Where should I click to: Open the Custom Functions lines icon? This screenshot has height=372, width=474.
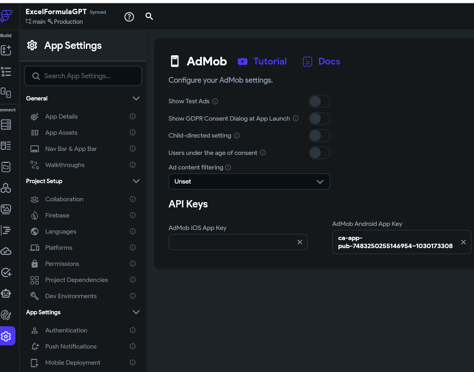[x=6, y=230]
